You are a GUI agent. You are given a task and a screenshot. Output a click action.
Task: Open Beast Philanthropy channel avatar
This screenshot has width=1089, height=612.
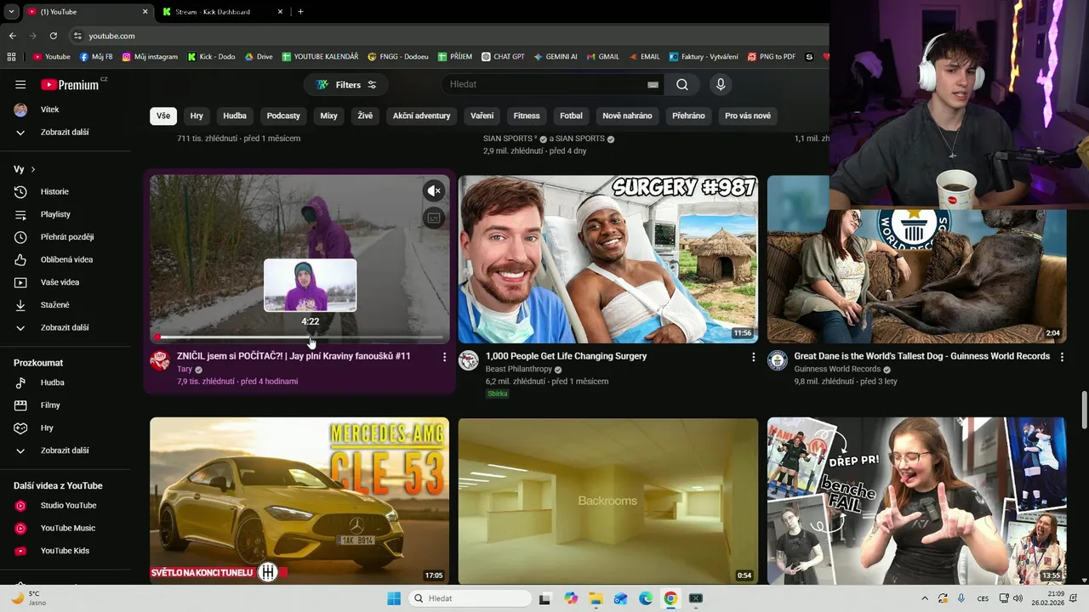tap(469, 360)
